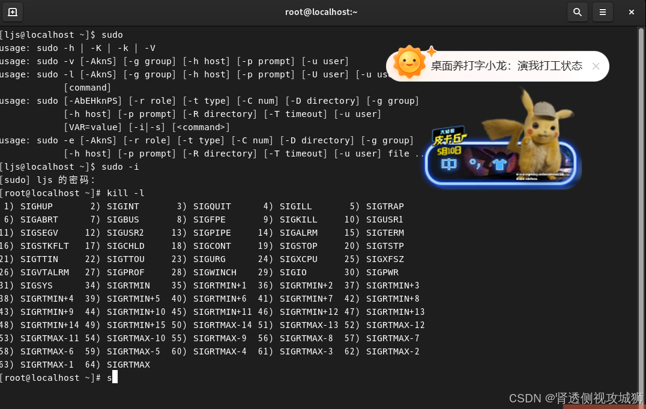Open the terminal search tool

(577, 13)
